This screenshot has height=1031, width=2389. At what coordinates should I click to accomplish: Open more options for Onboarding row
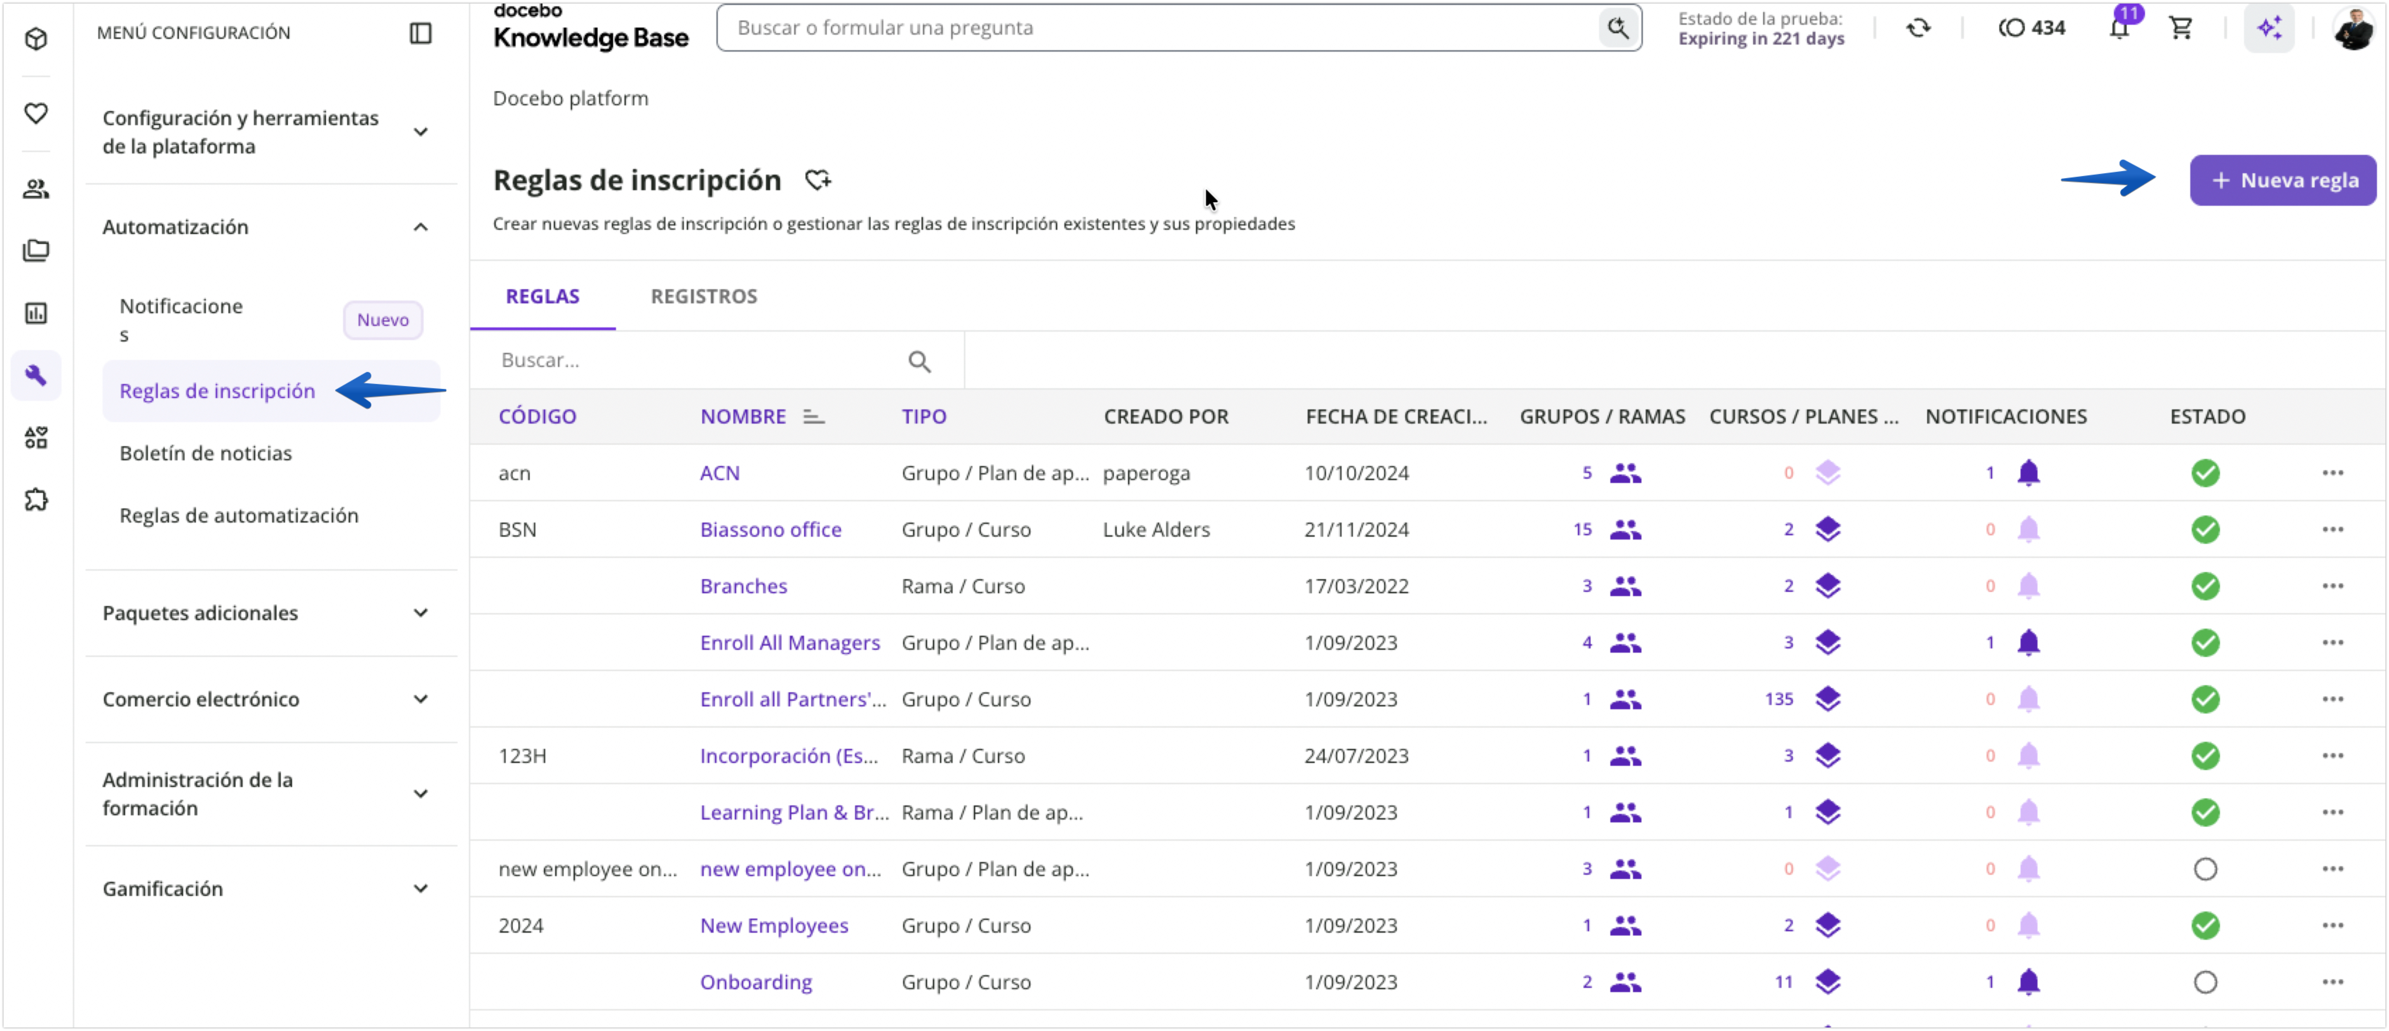click(x=2332, y=982)
